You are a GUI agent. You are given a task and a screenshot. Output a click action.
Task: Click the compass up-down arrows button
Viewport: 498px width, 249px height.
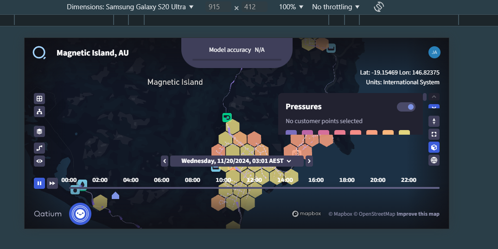[x=434, y=121]
